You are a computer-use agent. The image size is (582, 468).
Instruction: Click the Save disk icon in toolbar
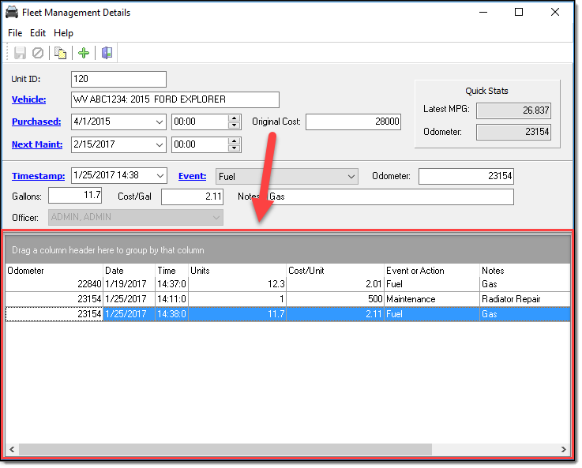[21, 53]
